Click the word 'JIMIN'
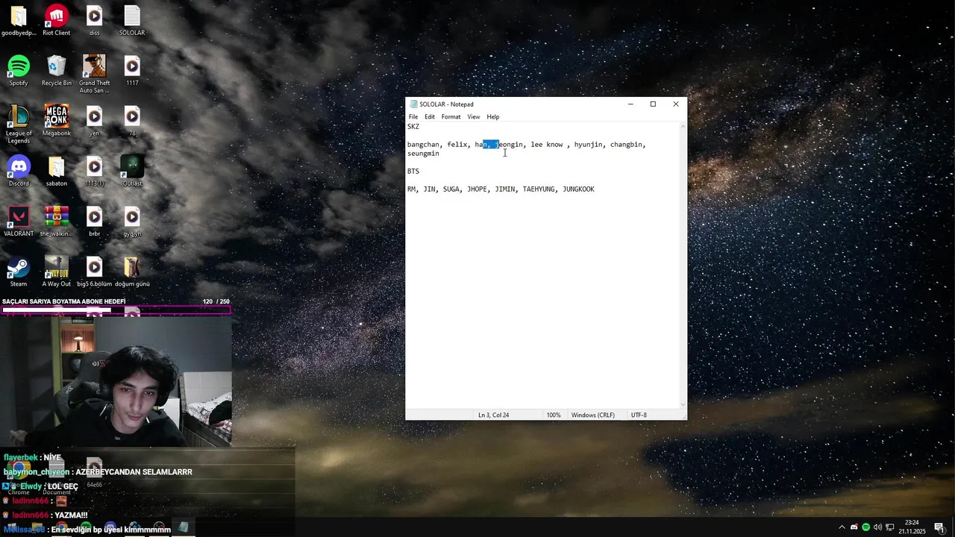The width and height of the screenshot is (955, 537). tap(505, 189)
